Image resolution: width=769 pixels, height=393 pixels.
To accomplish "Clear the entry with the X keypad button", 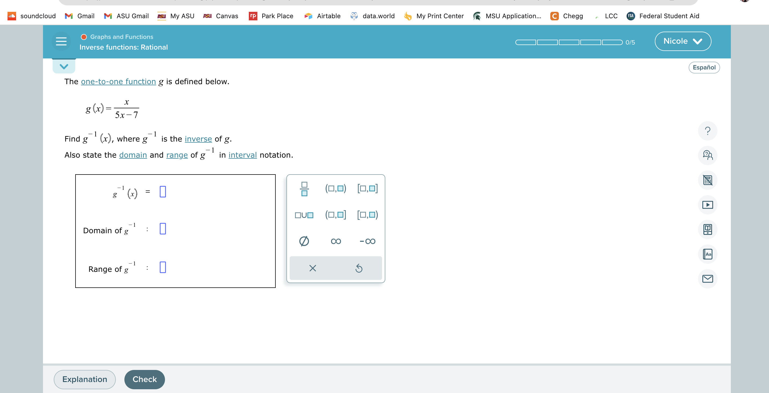I will [312, 268].
